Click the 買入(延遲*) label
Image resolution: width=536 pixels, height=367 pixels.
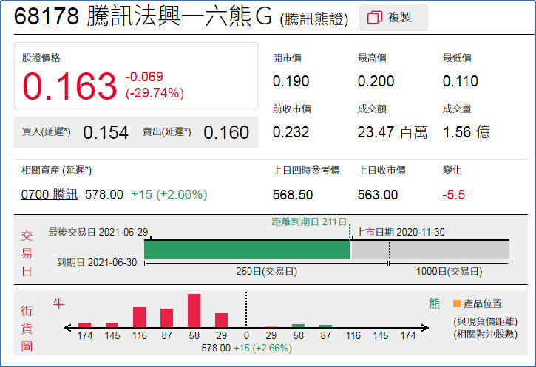tap(46, 131)
